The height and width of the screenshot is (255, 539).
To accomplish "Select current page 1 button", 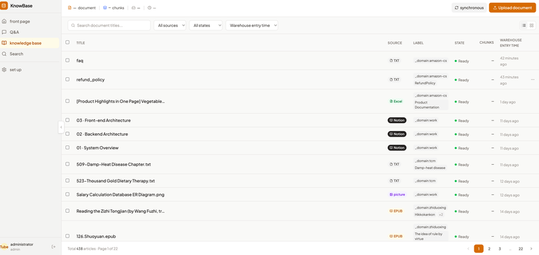I will (x=478, y=248).
